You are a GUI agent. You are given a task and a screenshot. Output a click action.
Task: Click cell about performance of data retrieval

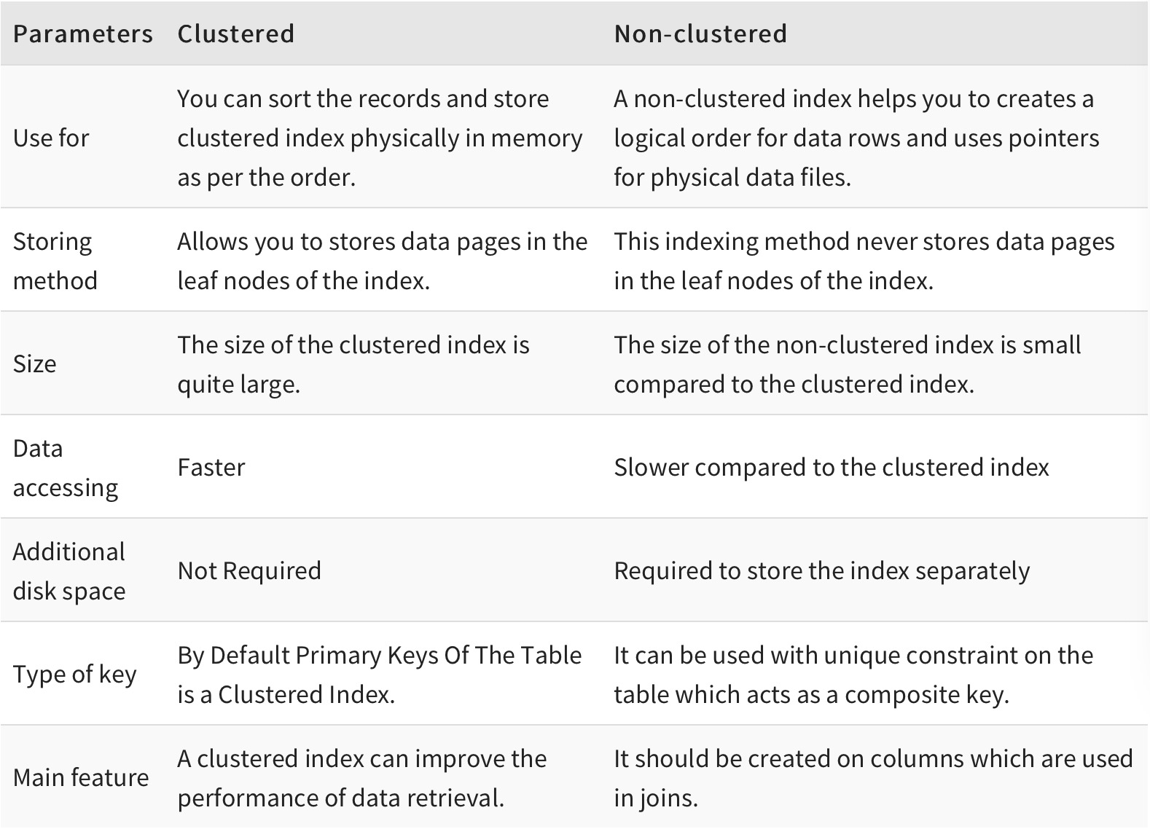point(362,778)
